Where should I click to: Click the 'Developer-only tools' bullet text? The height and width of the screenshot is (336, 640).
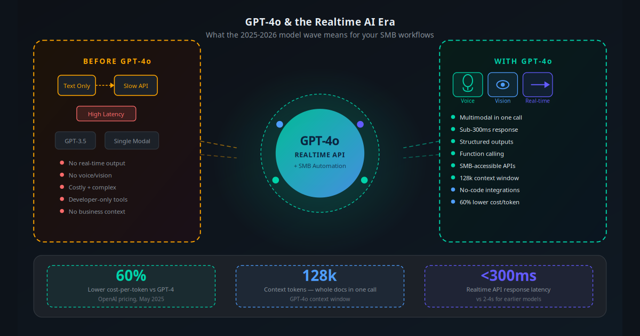98,199
